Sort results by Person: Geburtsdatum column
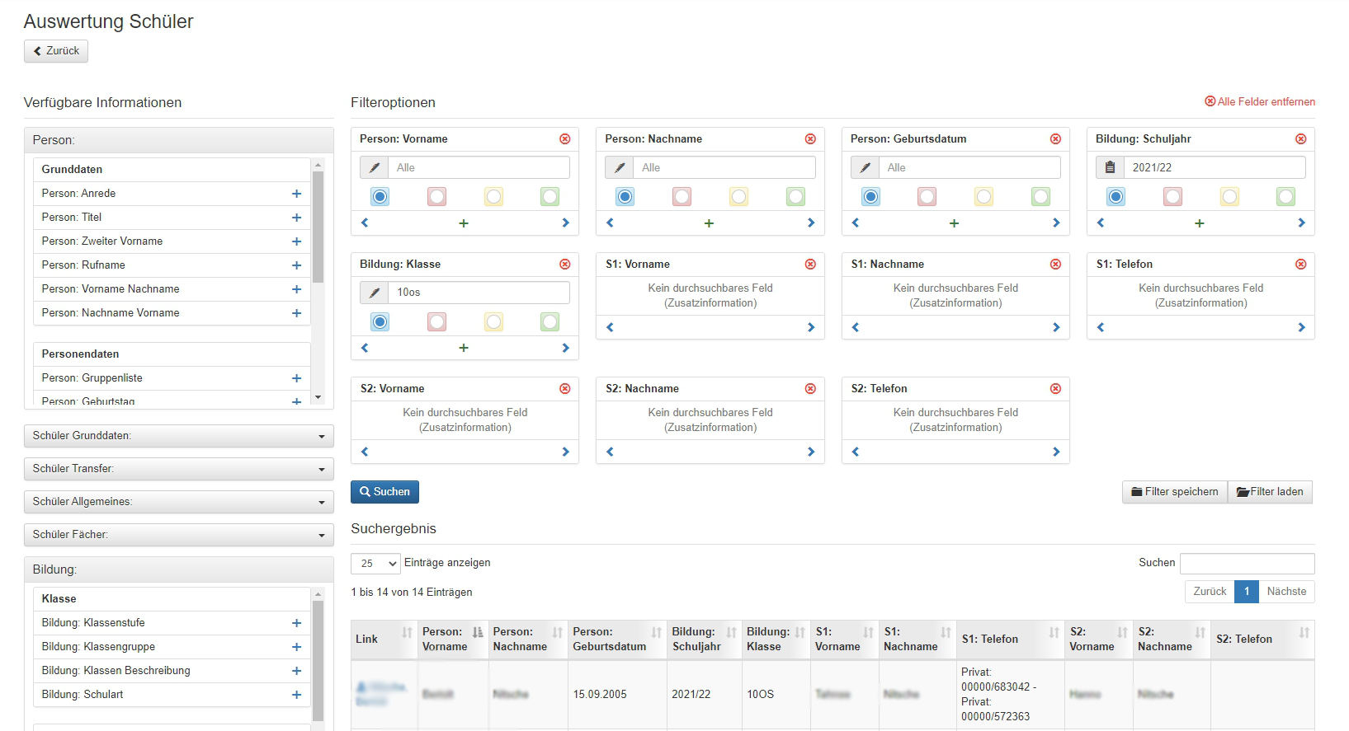Image resolution: width=1349 pixels, height=731 pixels. coord(617,640)
